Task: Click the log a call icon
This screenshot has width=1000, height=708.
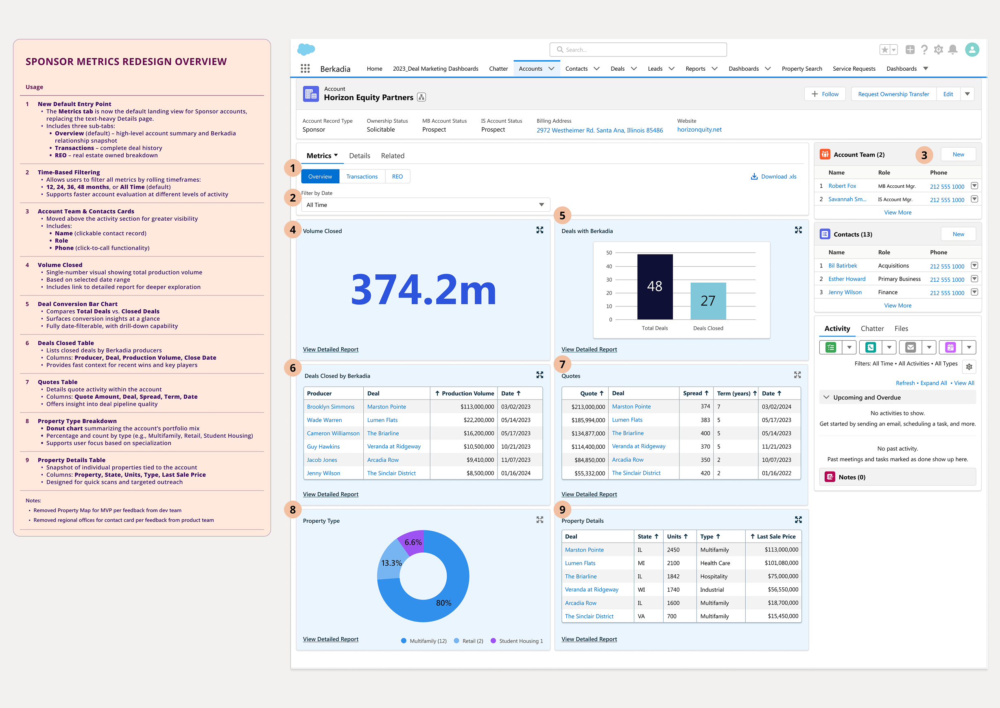Action: pyautogui.click(x=870, y=347)
